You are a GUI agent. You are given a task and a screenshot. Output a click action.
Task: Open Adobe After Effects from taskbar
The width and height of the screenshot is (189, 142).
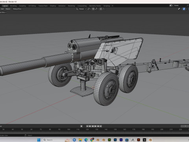[x=121, y=140]
